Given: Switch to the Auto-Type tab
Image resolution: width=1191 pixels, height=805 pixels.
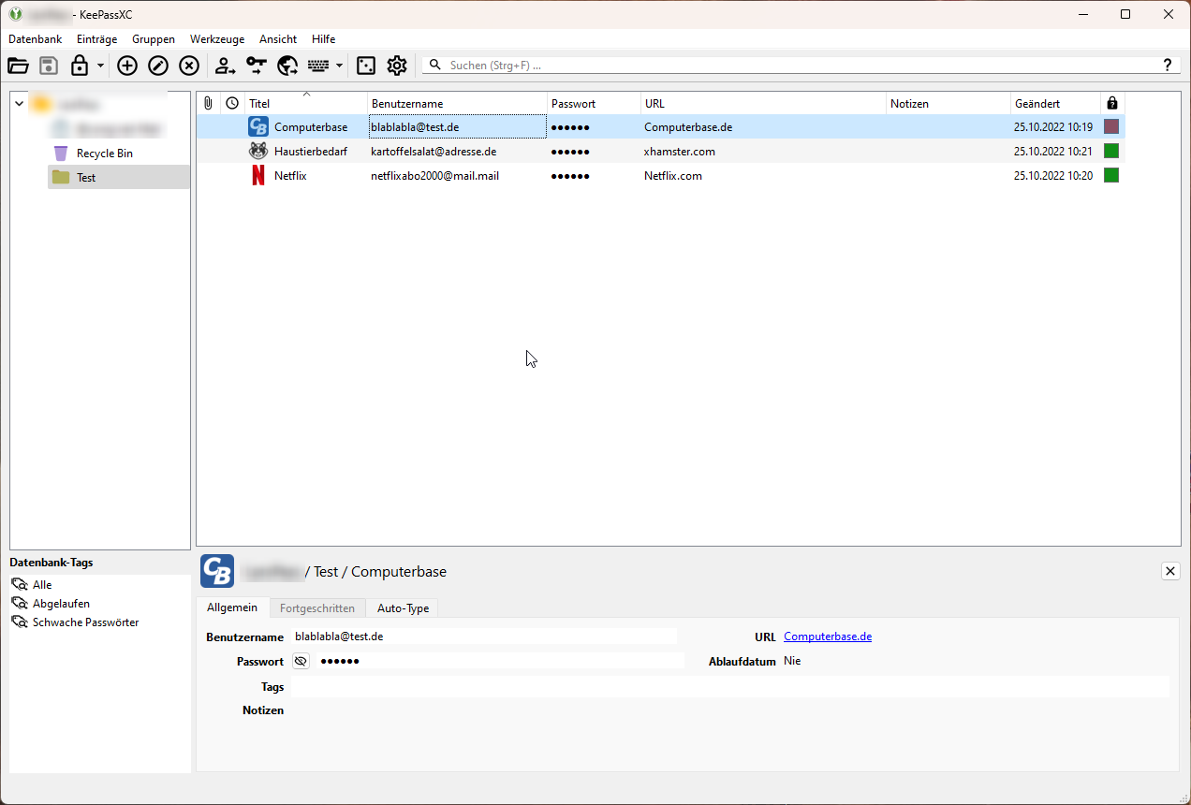Looking at the screenshot, I should click(x=403, y=608).
